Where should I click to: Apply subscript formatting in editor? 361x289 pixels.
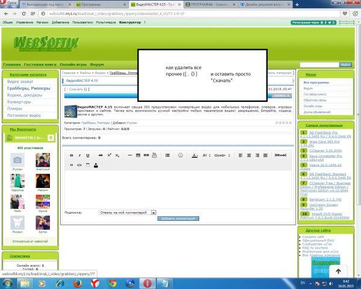[117, 155]
